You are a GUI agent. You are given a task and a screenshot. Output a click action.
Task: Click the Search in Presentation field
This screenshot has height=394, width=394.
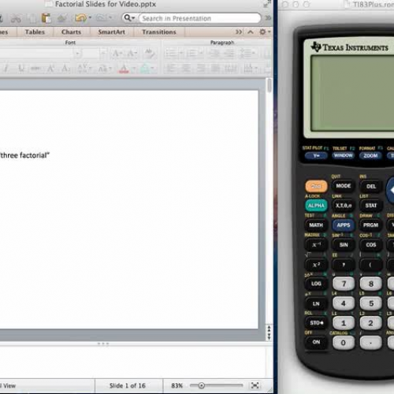point(199,18)
